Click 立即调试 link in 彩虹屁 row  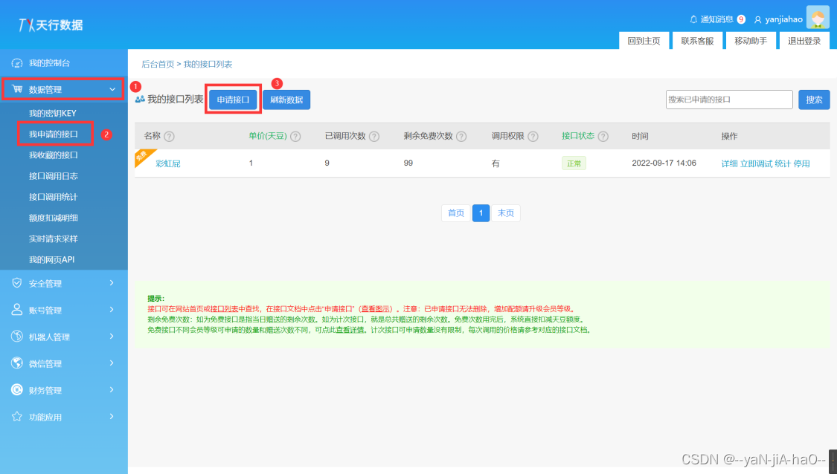click(756, 163)
